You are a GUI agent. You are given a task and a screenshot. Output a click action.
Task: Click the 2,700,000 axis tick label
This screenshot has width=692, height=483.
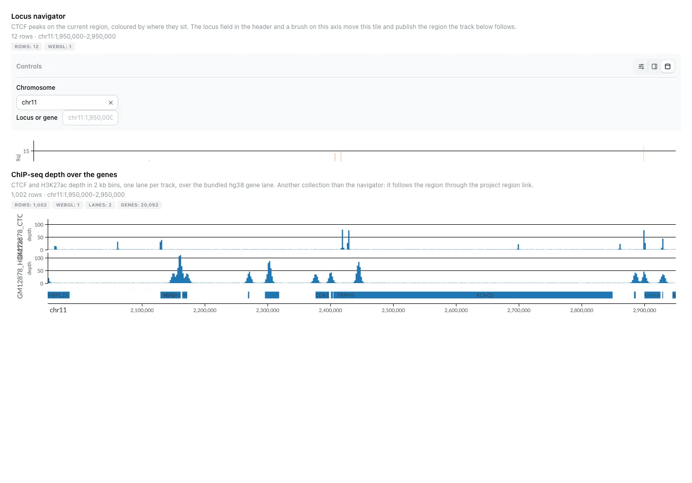tap(519, 310)
